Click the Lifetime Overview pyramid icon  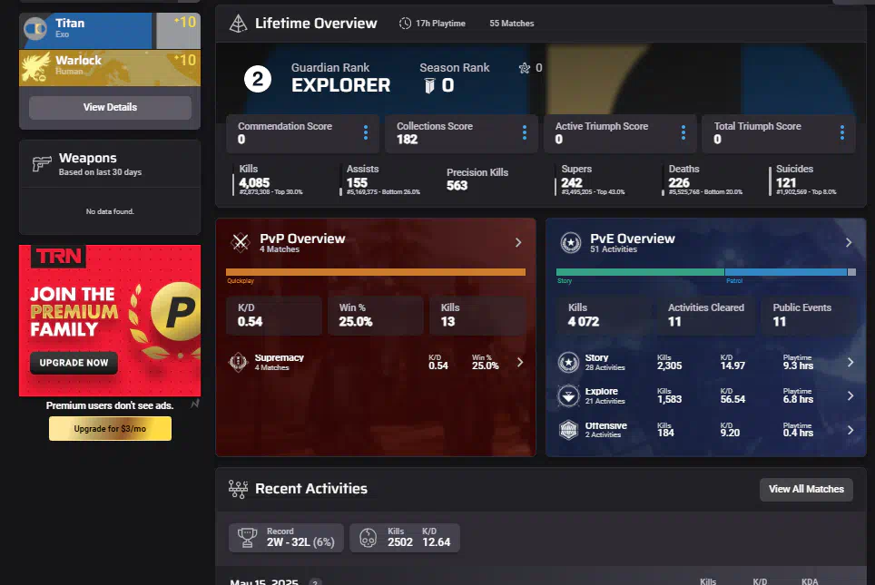pyautogui.click(x=238, y=24)
